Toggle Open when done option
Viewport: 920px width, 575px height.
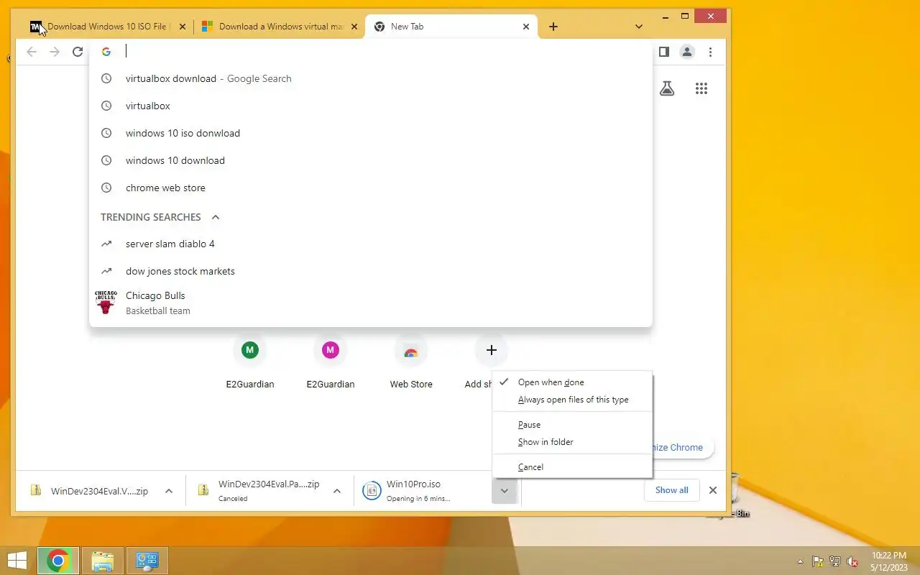click(573, 382)
